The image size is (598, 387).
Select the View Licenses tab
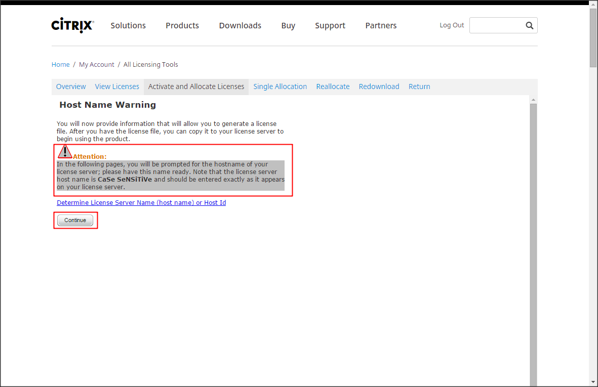(x=117, y=87)
